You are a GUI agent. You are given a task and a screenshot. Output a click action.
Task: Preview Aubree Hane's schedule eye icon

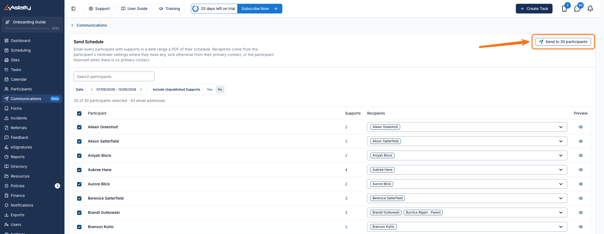point(581,170)
